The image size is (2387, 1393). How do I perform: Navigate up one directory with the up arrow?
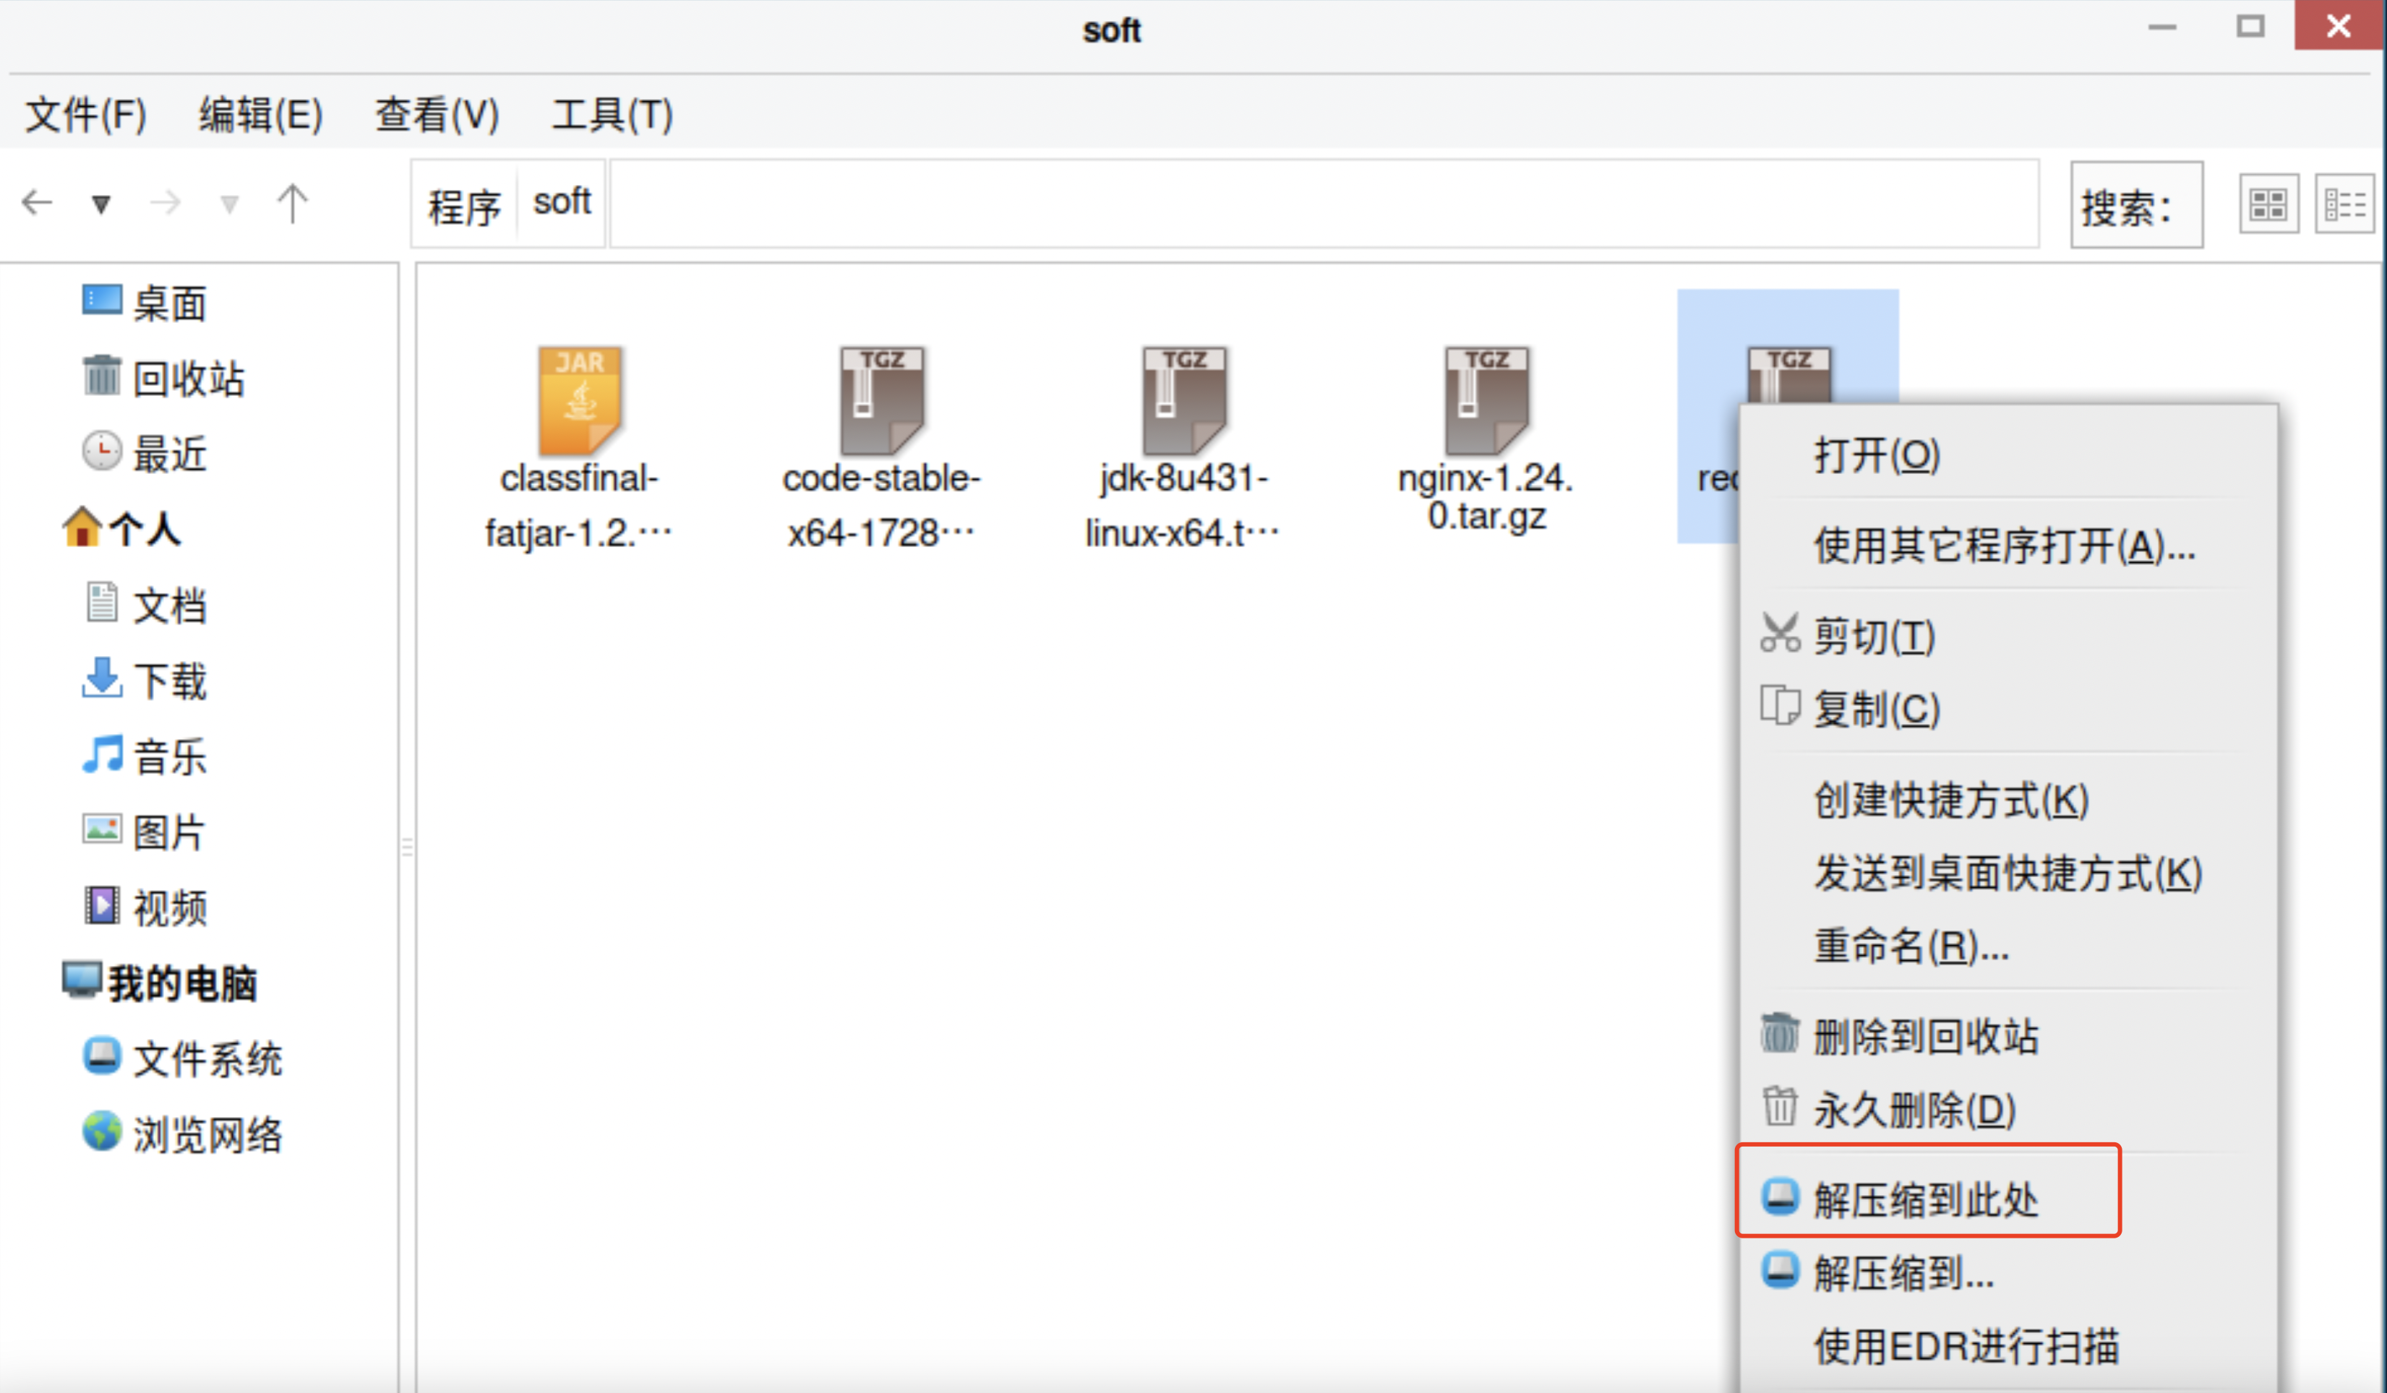click(293, 202)
